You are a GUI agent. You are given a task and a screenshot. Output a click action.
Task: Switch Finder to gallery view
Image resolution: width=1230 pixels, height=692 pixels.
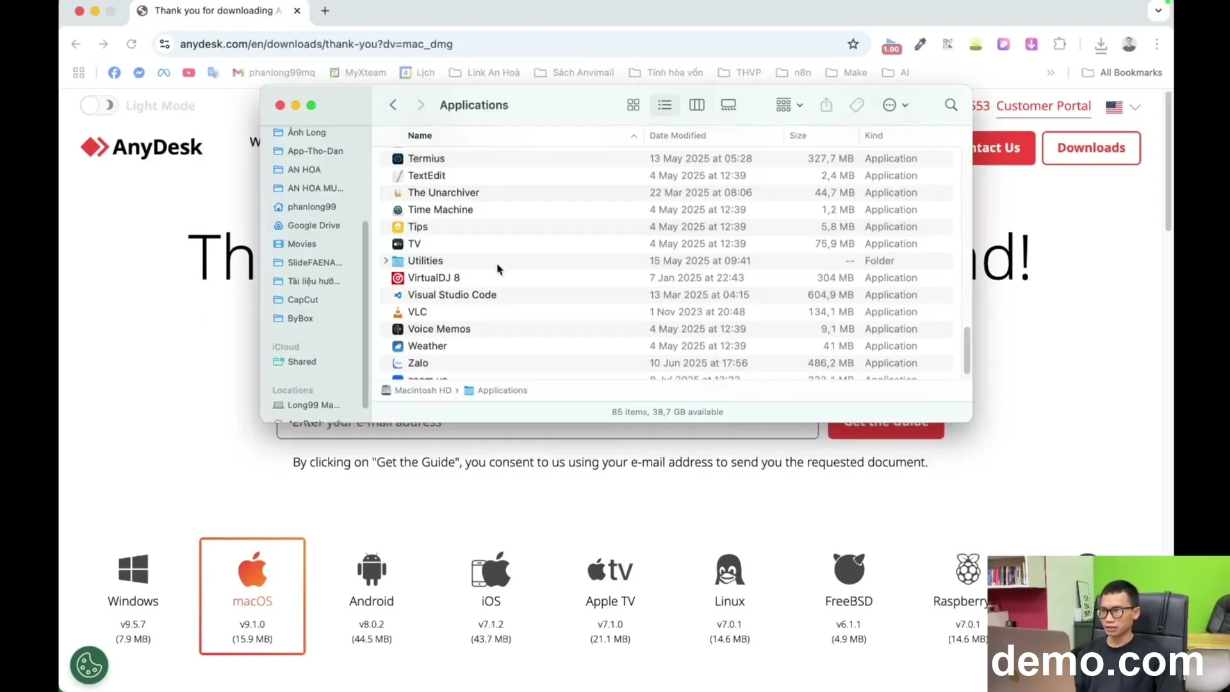[x=728, y=105]
